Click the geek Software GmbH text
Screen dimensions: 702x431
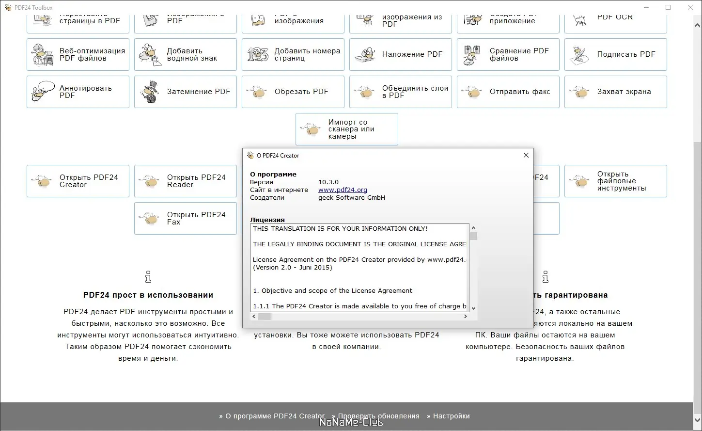coord(352,198)
